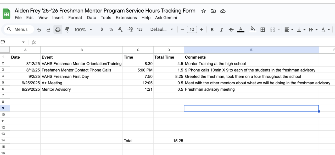Check the cloud document status icon

tap(223, 11)
